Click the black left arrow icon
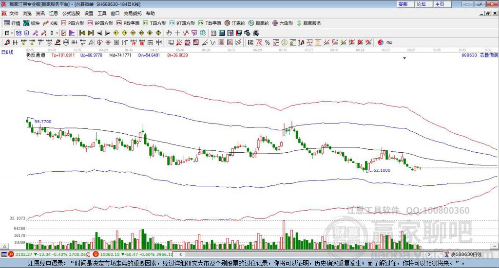The width and height of the screenshot is (499, 268). point(99,33)
